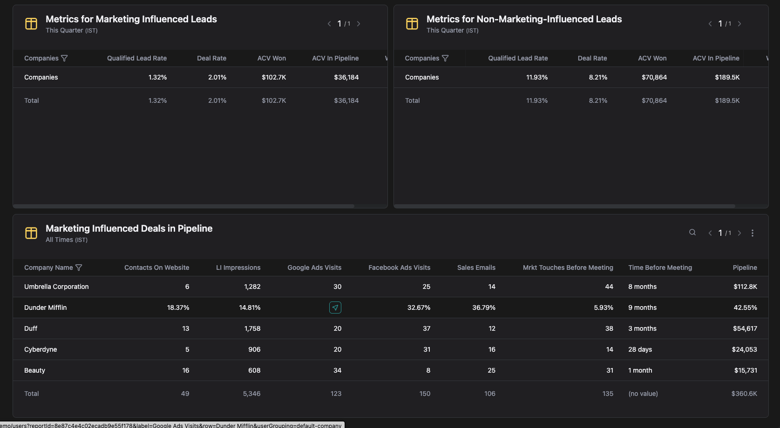
Task: Click the Time Before Meeting column header
Action: (x=660, y=267)
